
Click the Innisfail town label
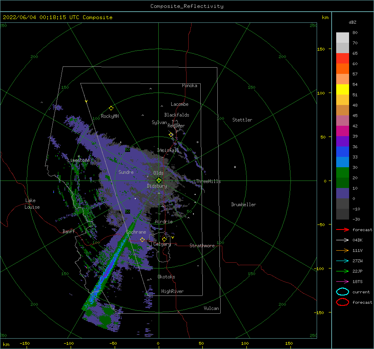tap(168, 150)
